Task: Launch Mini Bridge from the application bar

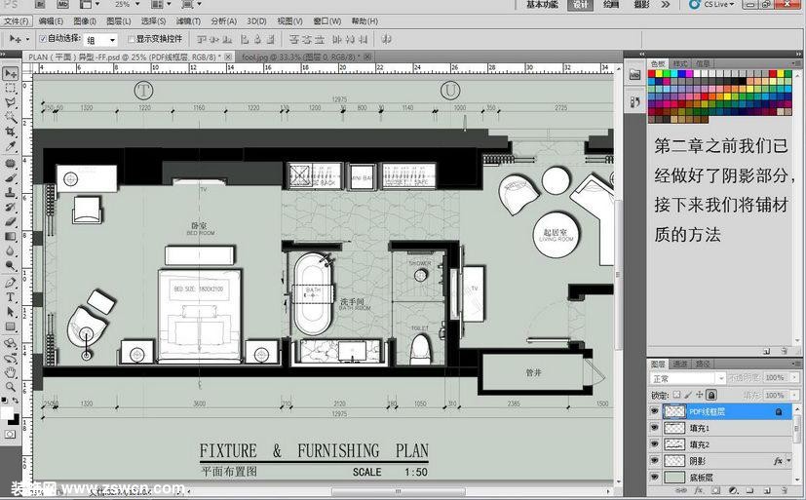Action: click(x=62, y=5)
